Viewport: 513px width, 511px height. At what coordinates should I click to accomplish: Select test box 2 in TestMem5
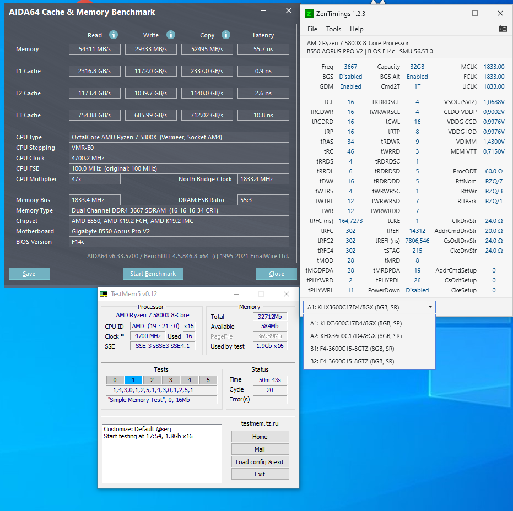(152, 380)
